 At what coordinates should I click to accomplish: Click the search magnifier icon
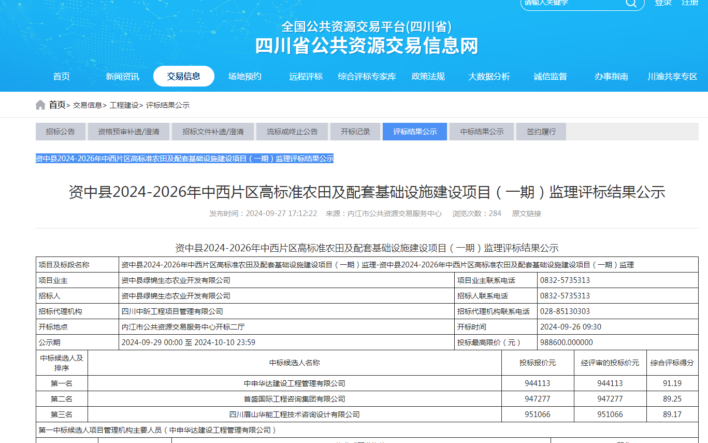click(x=631, y=3)
